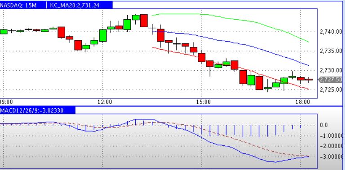Click the 2,740.00 price axis label
The height and width of the screenshot is (170, 347).
[331, 32]
